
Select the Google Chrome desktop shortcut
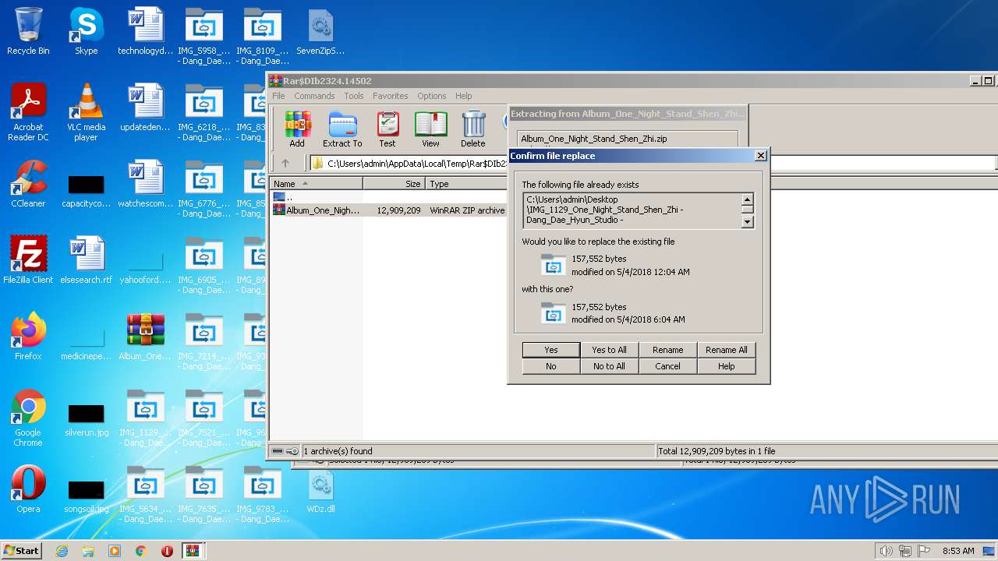[28, 418]
